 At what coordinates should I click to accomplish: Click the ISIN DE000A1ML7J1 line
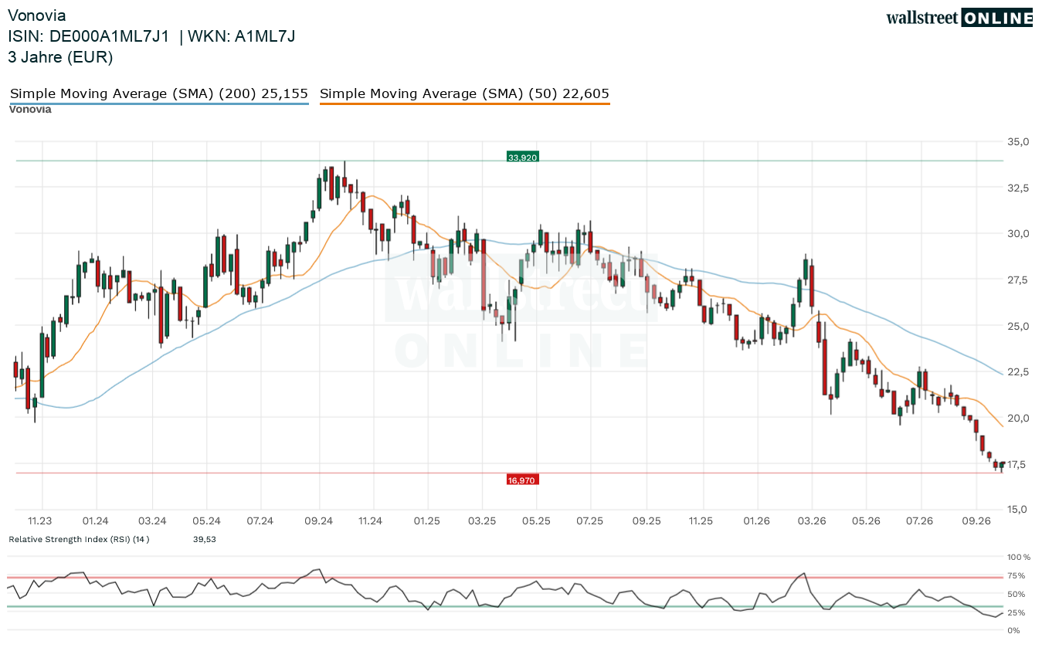(151, 36)
